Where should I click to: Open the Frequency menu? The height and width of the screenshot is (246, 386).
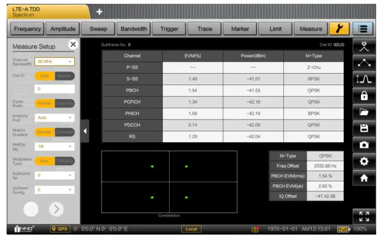tap(27, 29)
